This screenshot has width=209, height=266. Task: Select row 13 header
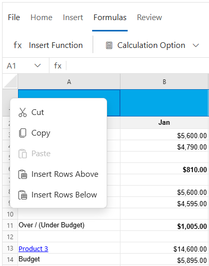coord(10,248)
